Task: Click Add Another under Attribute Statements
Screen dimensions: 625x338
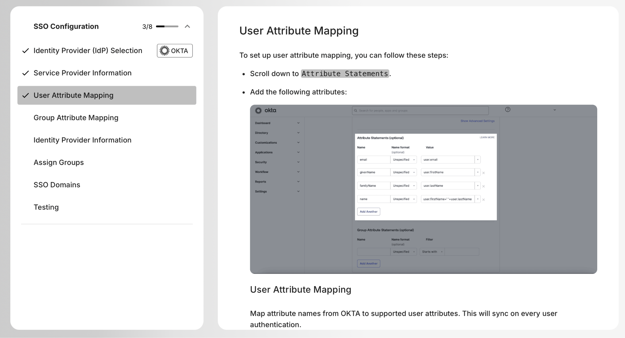Action: pos(368,212)
